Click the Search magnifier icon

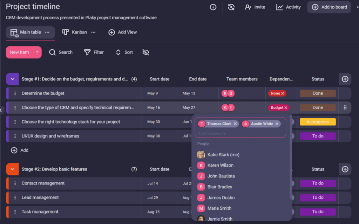click(53, 52)
